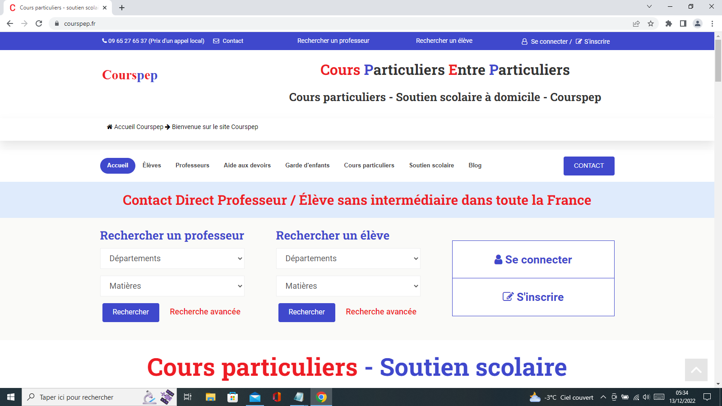The width and height of the screenshot is (722, 406).
Task: Click Recherche avancée link for élève search
Action: coord(381,312)
